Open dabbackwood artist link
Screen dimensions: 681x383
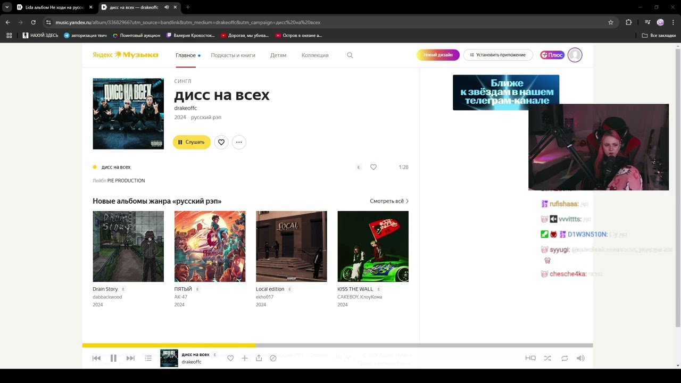tap(107, 297)
